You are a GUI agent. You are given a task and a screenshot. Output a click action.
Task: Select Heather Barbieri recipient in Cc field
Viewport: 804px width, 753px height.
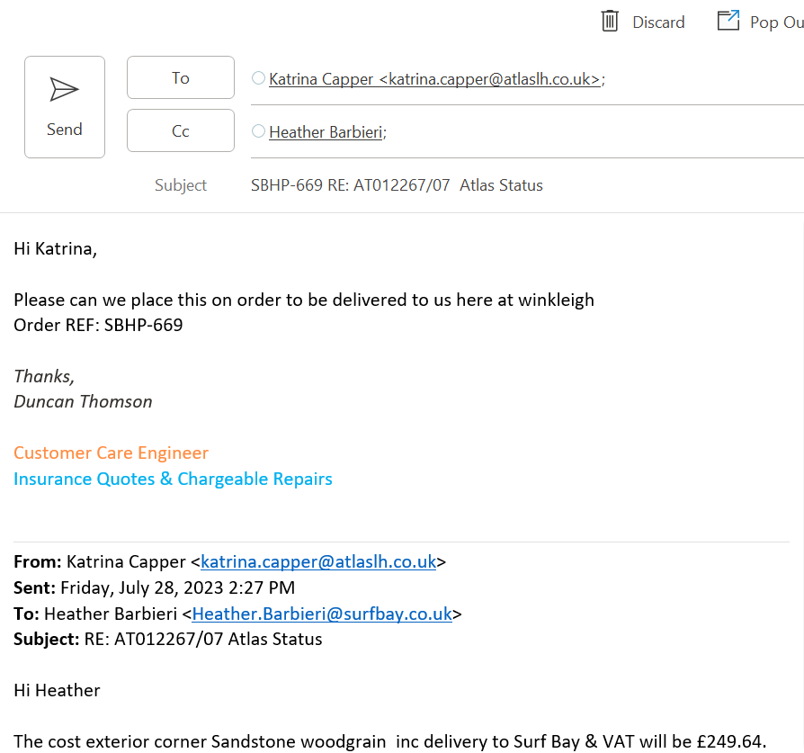(326, 132)
